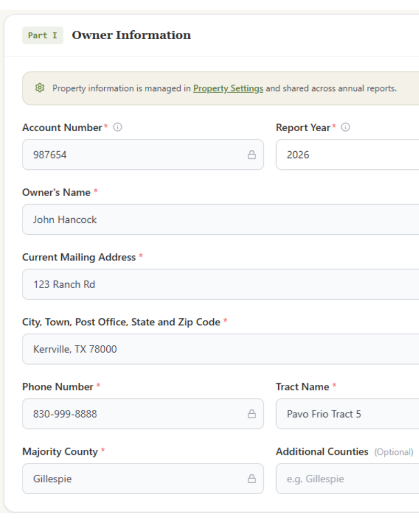This screenshot has height=523, width=419.
Task: Click the Account Number label
Action: click(62, 128)
